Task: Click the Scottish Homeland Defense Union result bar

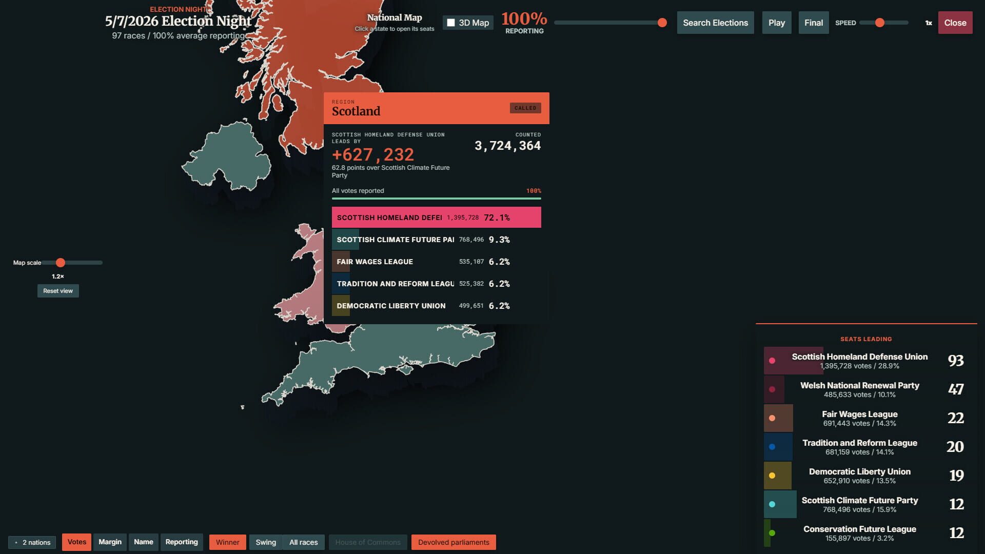Action: coord(437,217)
